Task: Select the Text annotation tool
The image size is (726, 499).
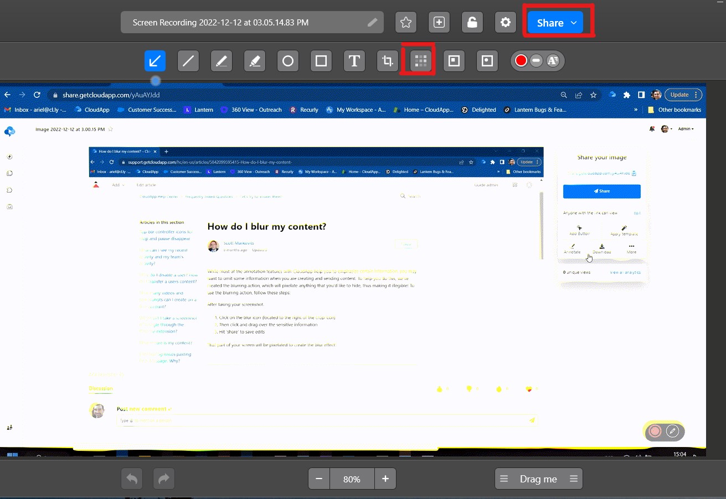Action: point(354,61)
